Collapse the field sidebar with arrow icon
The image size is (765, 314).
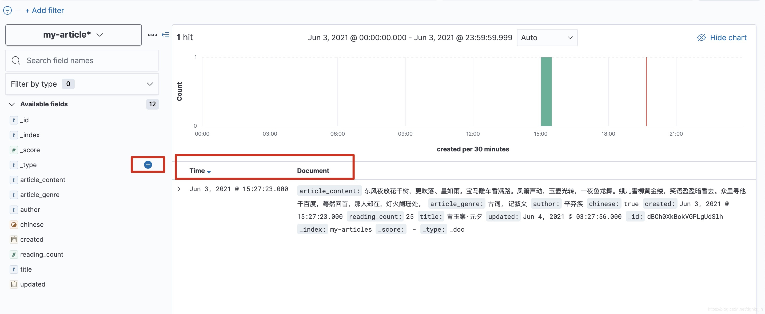[x=165, y=35]
